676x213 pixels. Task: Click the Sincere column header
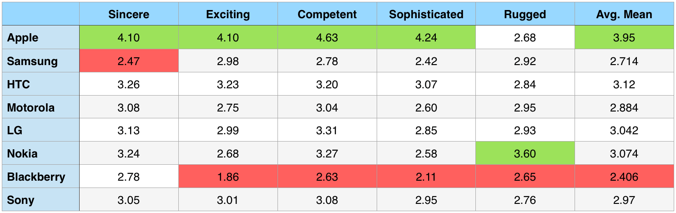point(129,14)
